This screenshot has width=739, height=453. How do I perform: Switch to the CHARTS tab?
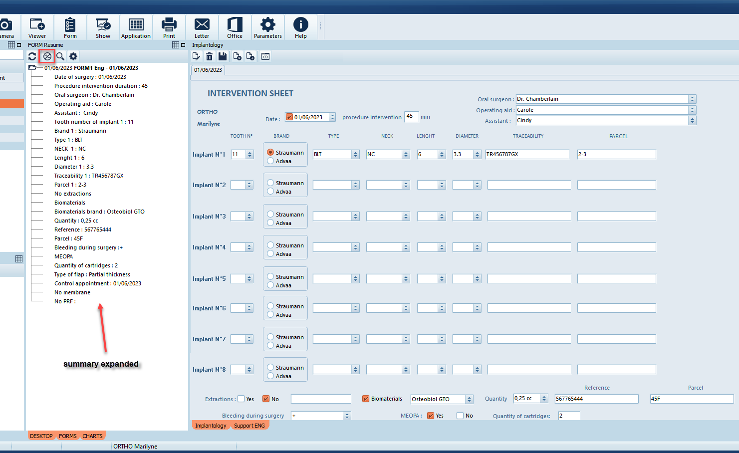[x=92, y=436]
